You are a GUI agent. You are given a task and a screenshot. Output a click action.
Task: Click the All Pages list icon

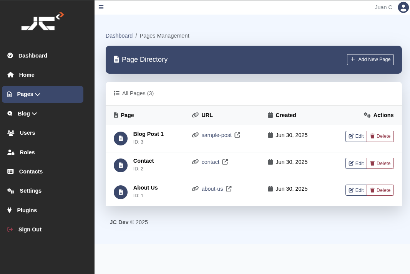click(x=116, y=93)
